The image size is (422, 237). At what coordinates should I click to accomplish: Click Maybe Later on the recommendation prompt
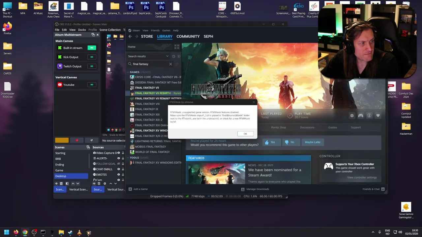(x=313, y=142)
